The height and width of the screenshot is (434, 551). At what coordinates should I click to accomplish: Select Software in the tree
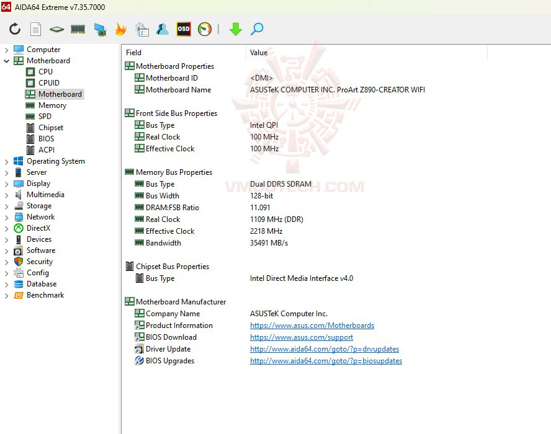point(41,250)
